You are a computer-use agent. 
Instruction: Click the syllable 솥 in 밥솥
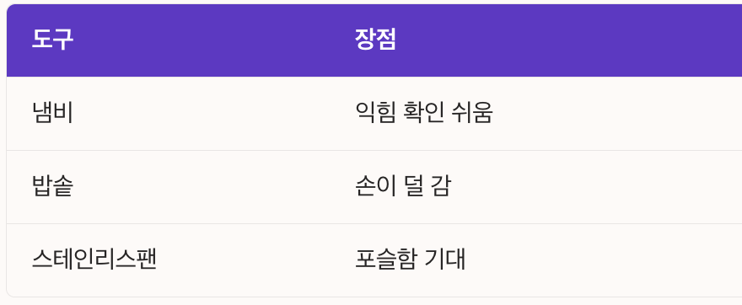click(63, 187)
